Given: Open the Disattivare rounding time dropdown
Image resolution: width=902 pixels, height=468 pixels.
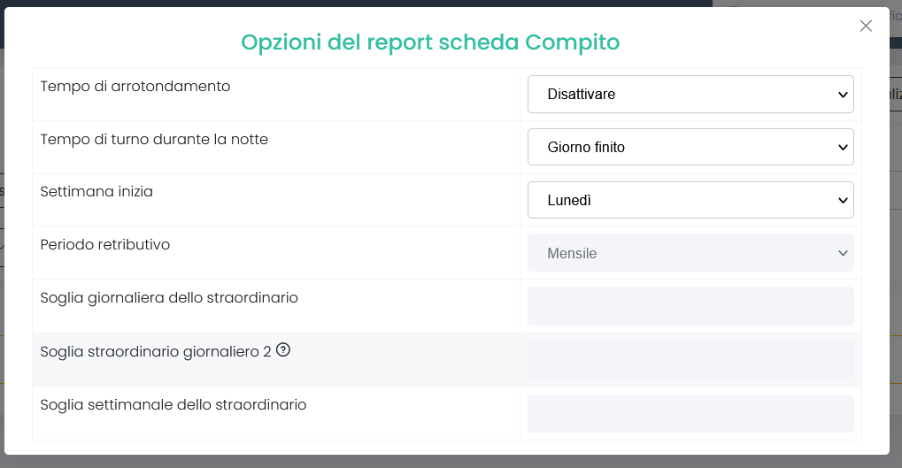Looking at the screenshot, I should point(690,95).
